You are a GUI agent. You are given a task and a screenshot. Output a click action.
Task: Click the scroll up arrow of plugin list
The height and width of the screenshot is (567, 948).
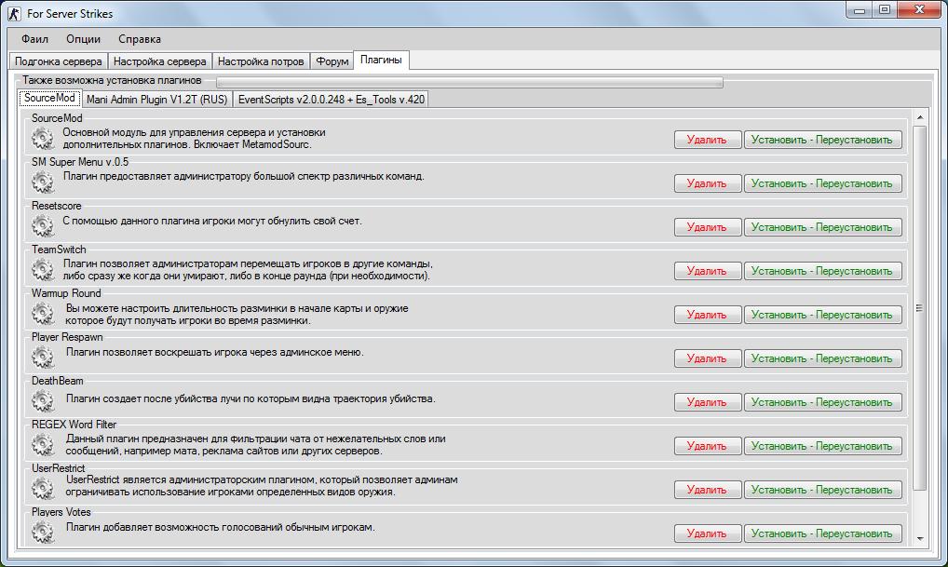[x=919, y=117]
